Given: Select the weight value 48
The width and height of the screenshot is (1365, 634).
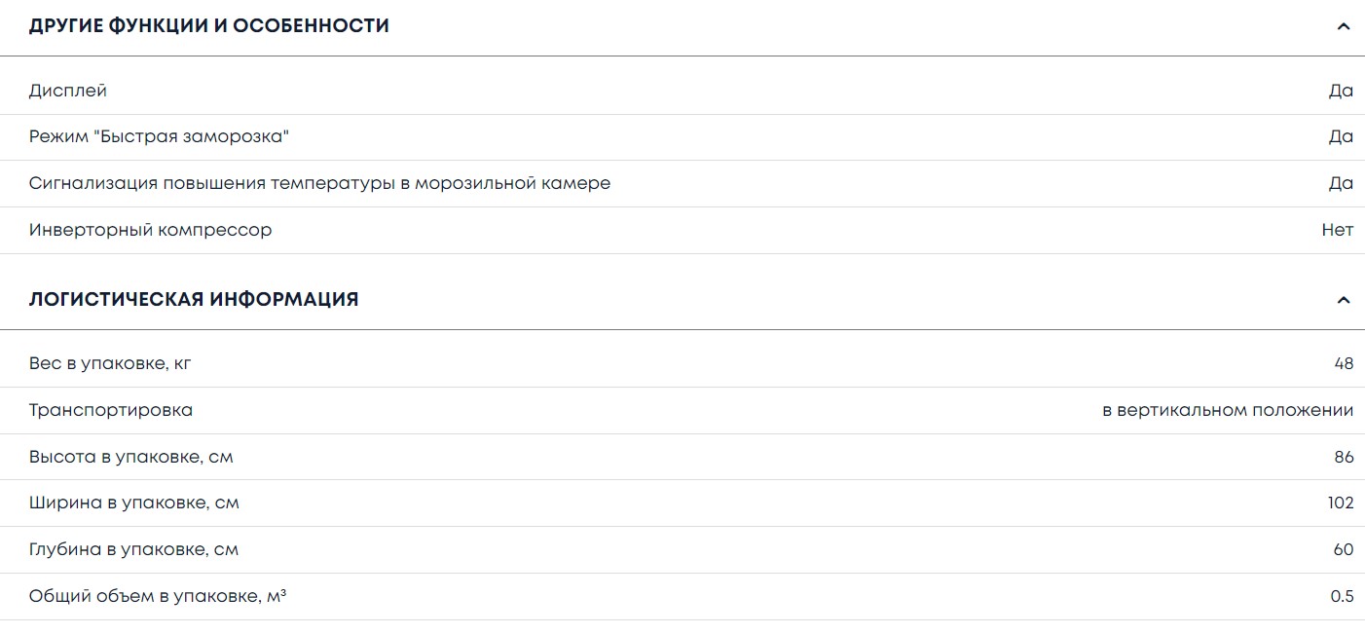Looking at the screenshot, I should coord(1344,363).
